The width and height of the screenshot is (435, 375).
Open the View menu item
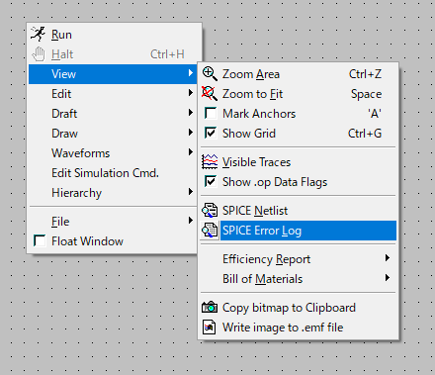click(x=113, y=74)
